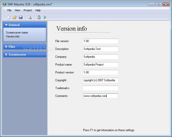This screenshot has height=137, width=172.
Task: Click the Product name: label
Action: 64,65
